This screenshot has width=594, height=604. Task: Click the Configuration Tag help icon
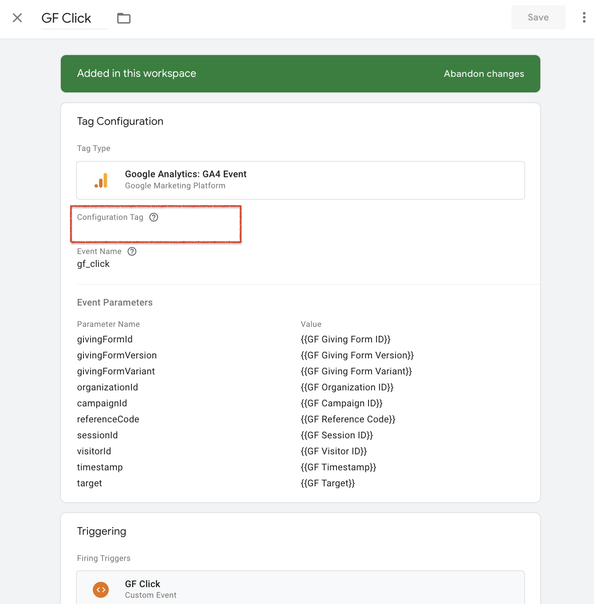pyautogui.click(x=154, y=217)
